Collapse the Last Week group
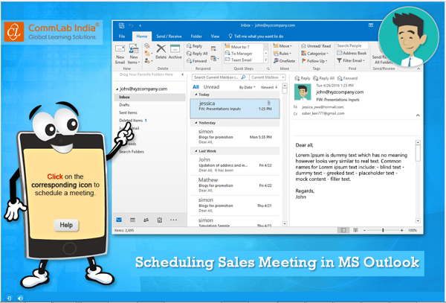 [x=196, y=151]
